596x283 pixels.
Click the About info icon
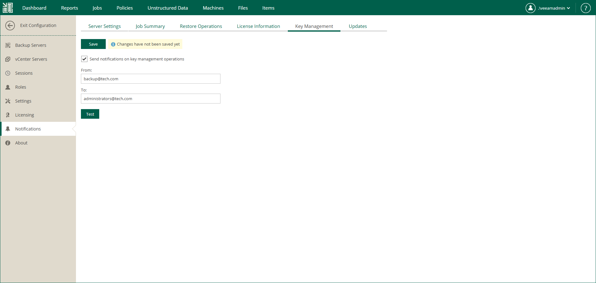[x=8, y=143]
